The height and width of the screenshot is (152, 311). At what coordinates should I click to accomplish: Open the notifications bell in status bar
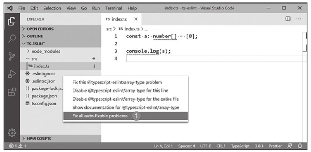pyautogui.click(x=300, y=146)
